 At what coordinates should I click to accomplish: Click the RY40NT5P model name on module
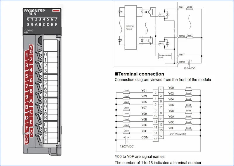pos(35,11)
